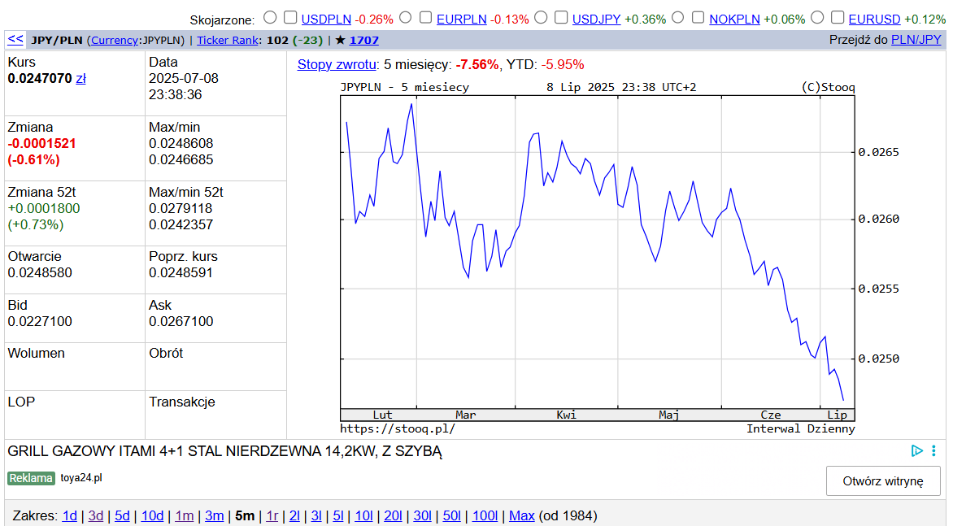Tick the USDPLN checkbox
Image resolution: width=953 pixels, height=526 pixels.
point(290,18)
